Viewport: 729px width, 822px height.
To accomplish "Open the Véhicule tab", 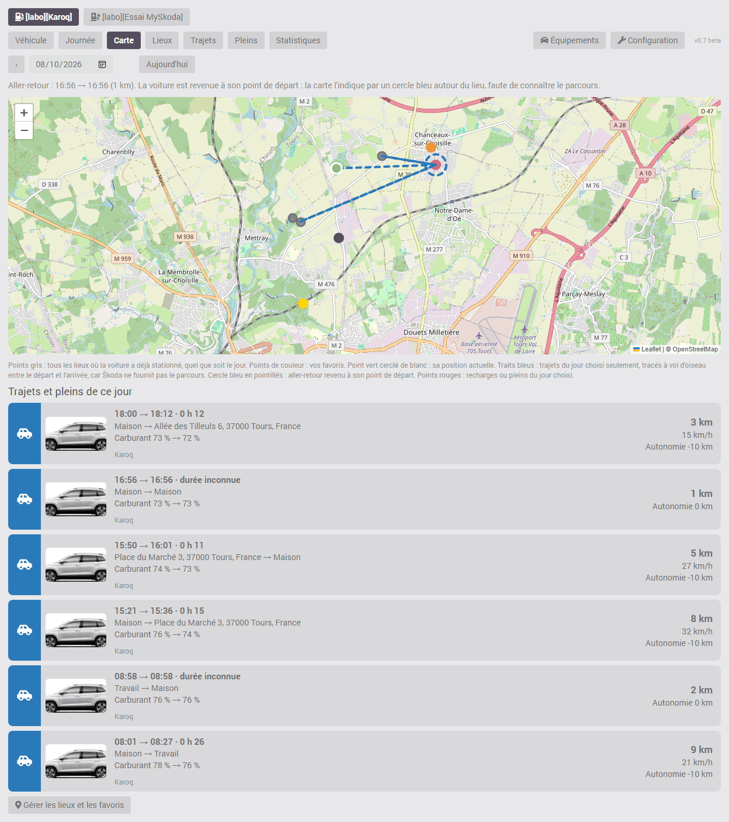I will coord(31,40).
